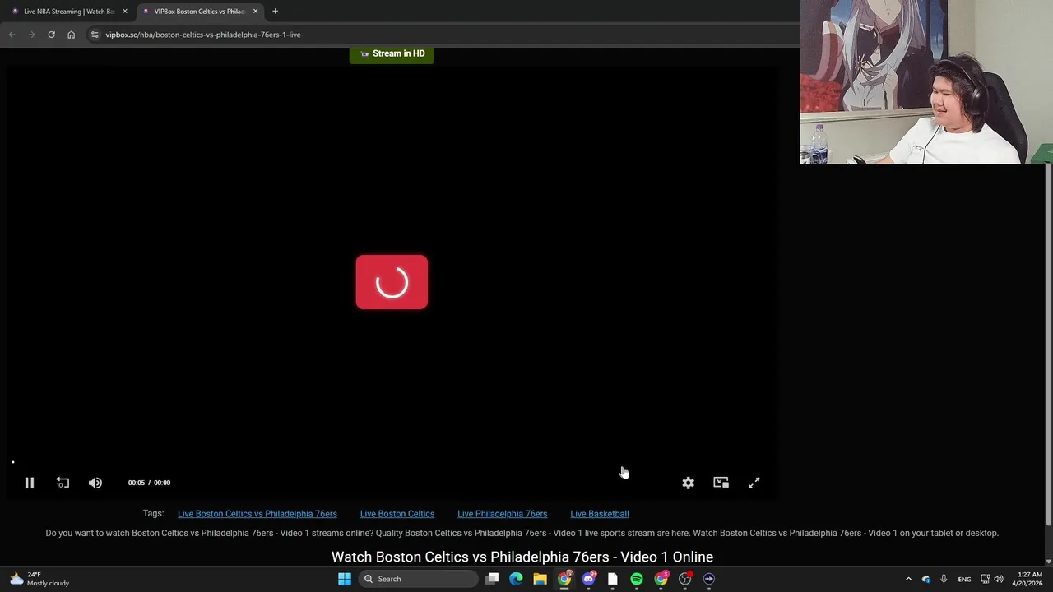Open Spotify from the taskbar
Screen dimensions: 1053x592
(637, 579)
